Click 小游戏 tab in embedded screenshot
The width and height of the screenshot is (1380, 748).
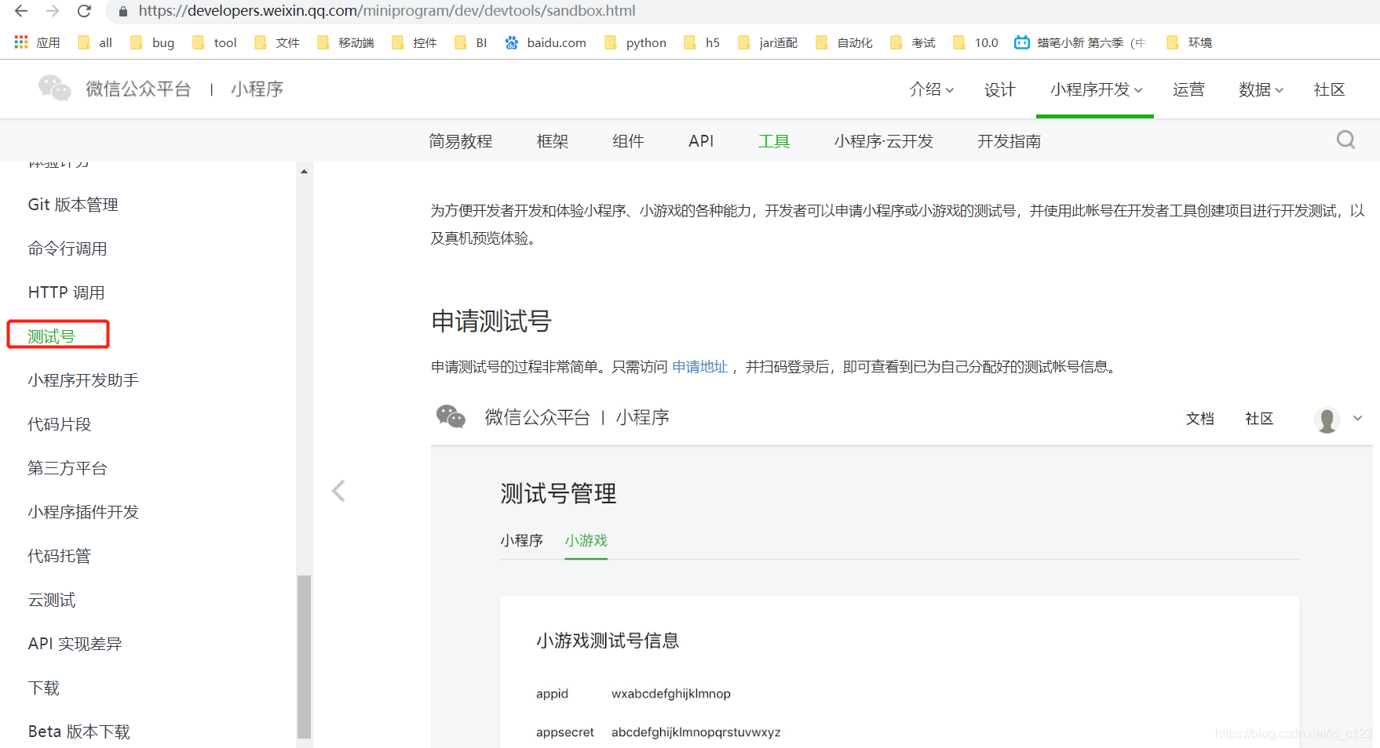(x=586, y=540)
